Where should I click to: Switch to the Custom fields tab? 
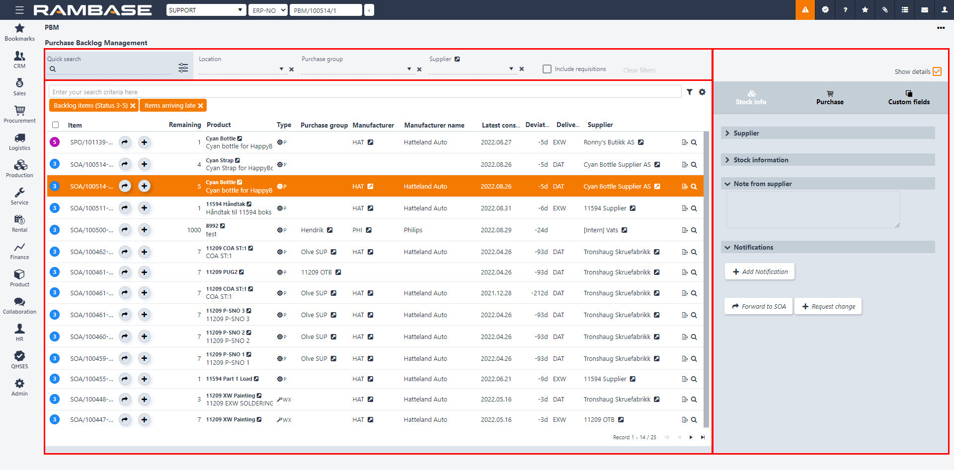click(x=909, y=98)
